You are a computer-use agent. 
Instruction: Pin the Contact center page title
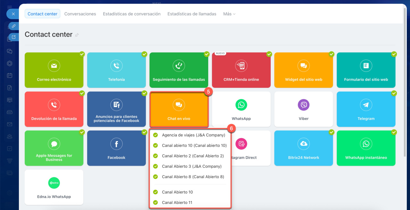coord(77,35)
